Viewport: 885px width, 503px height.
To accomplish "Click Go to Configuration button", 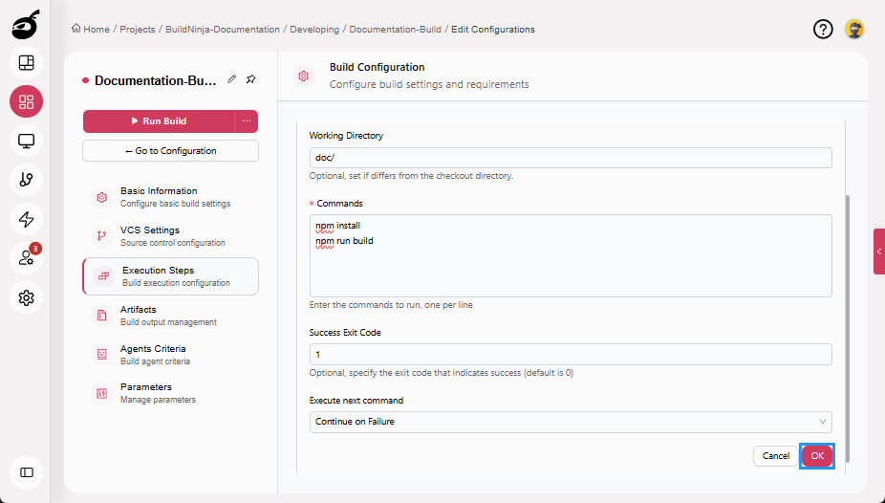I will pos(170,151).
